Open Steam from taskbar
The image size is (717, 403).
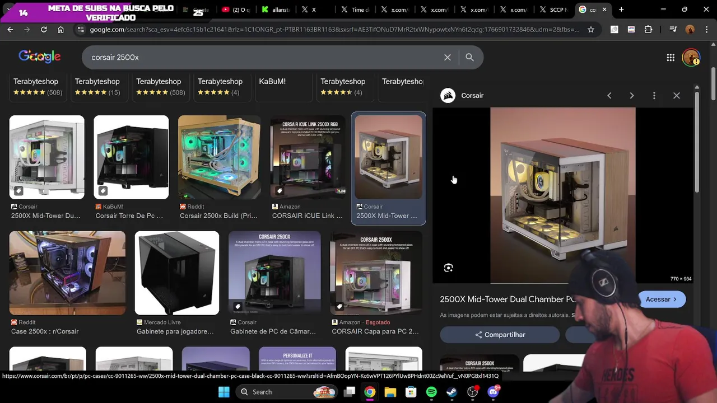pyautogui.click(x=451, y=392)
